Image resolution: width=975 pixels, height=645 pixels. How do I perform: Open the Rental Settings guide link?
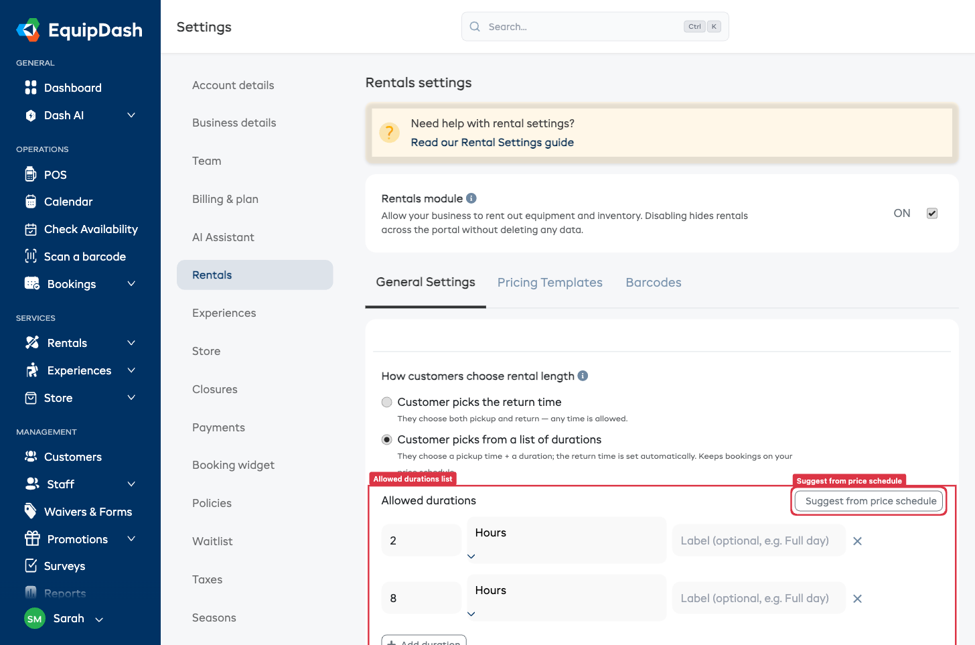pyautogui.click(x=492, y=142)
